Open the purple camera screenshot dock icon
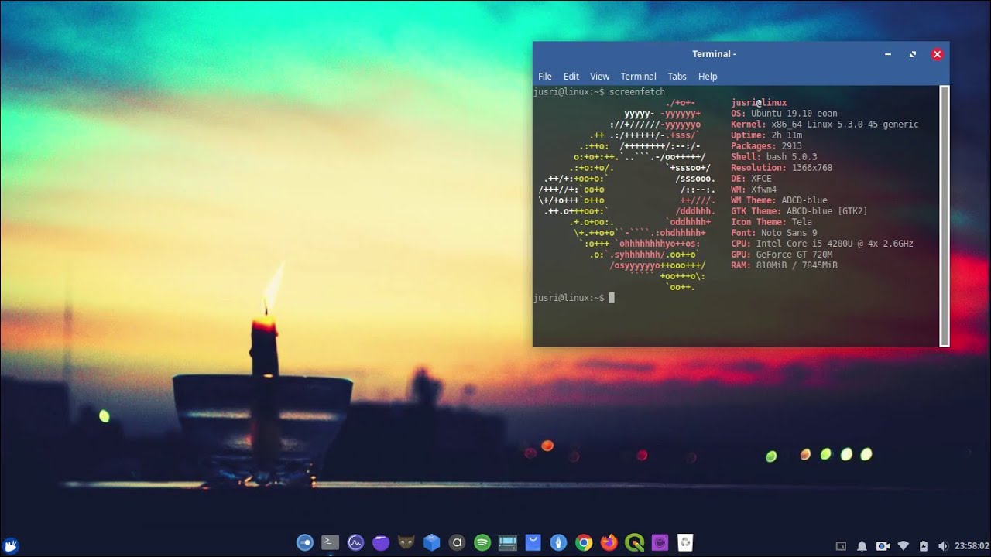This screenshot has height=557, width=991. pos(660,542)
